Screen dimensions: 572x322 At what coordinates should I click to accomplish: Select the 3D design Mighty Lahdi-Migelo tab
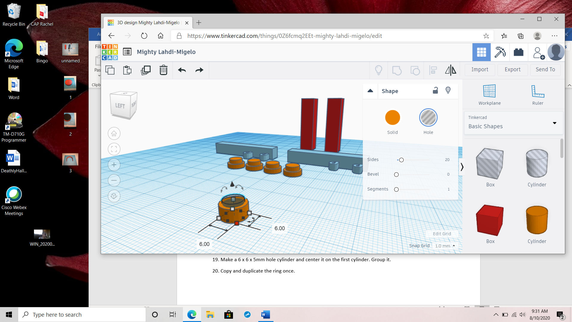pyautogui.click(x=148, y=23)
